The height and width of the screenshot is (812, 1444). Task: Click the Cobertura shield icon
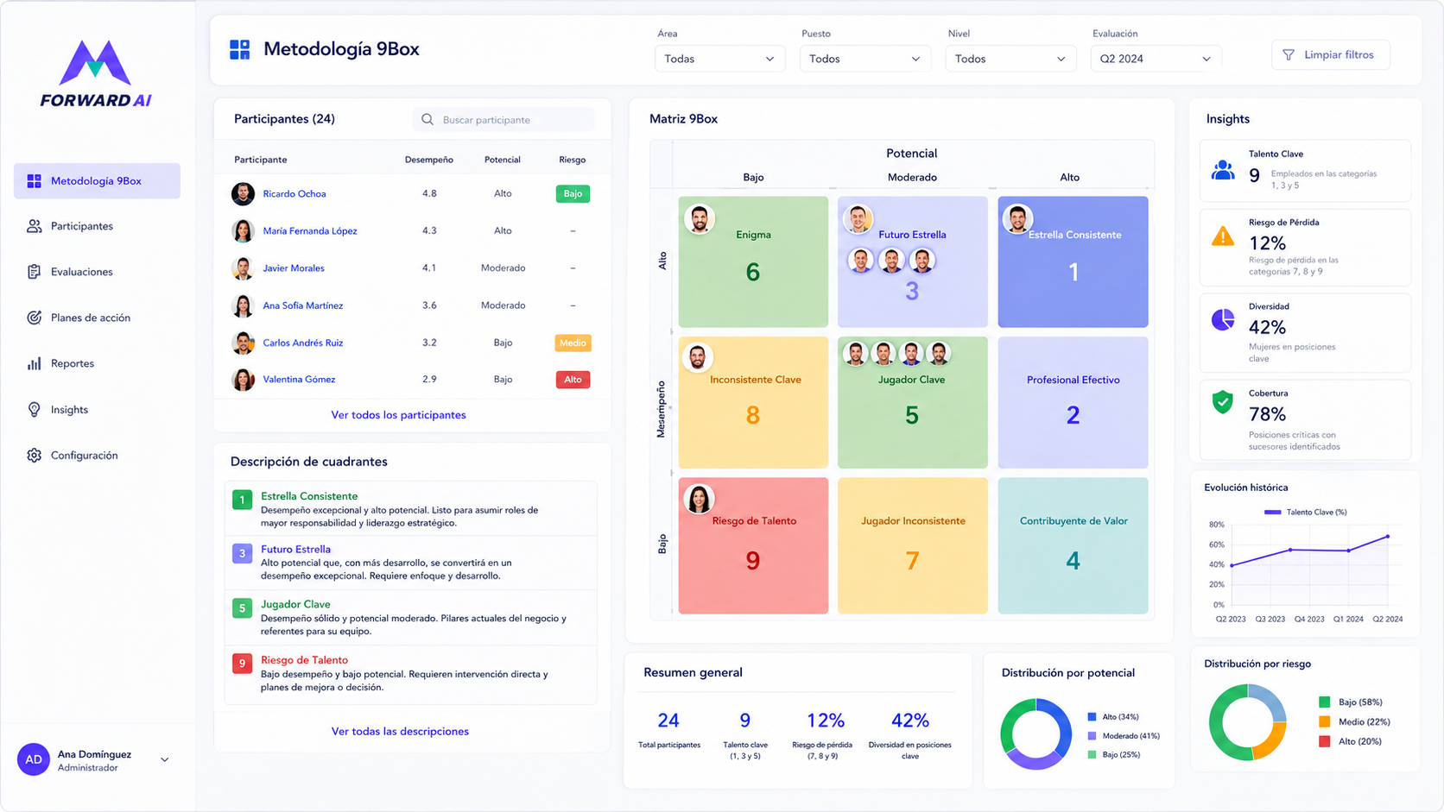pos(1223,401)
